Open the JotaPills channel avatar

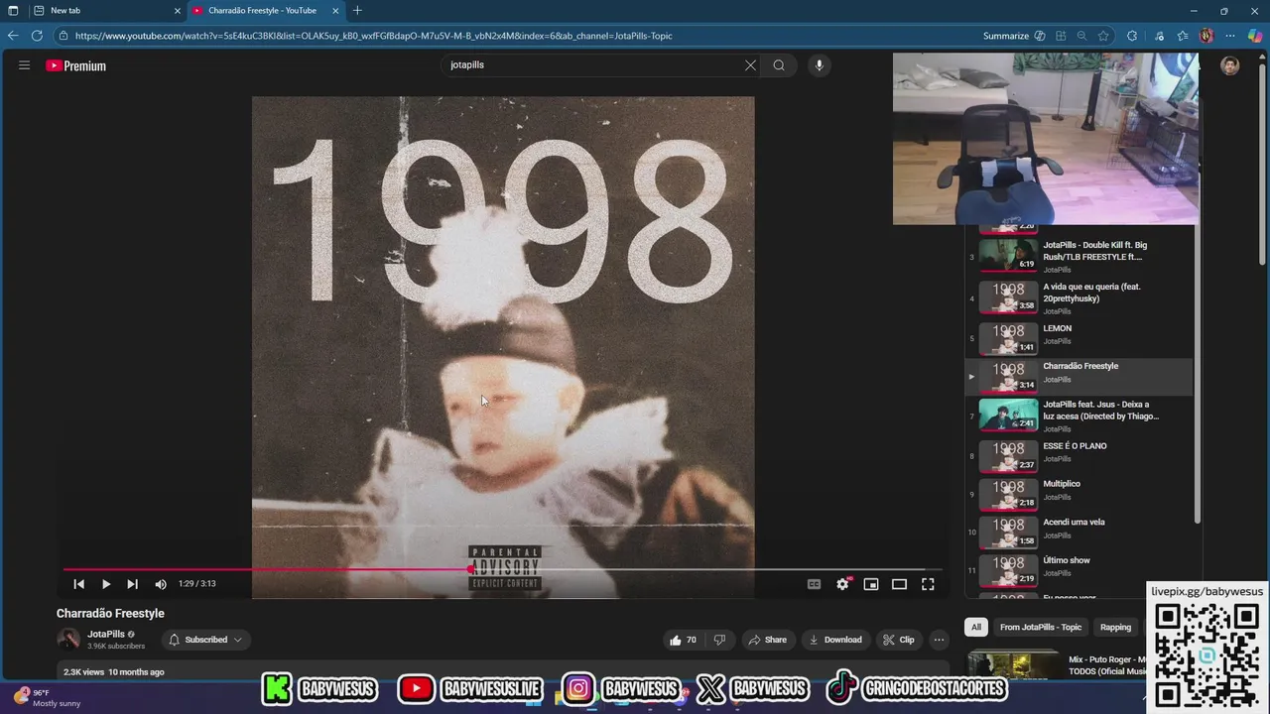tap(68, 640)
